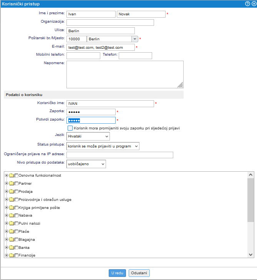Click the Financije folder icon
This screenshot has width=257, height=280.
point(12,255)
